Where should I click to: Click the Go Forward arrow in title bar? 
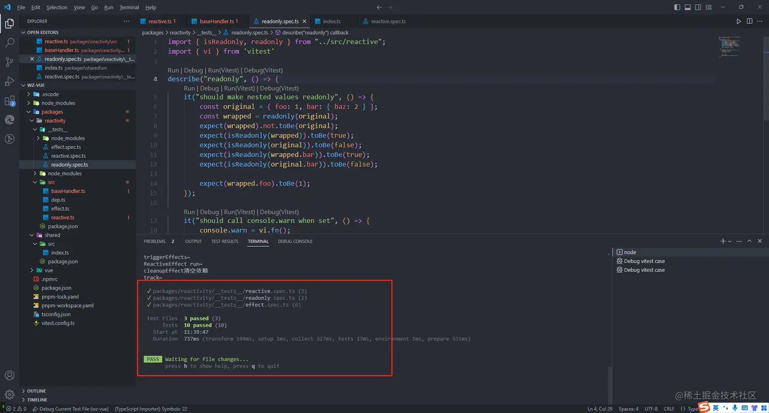(390, 7)
